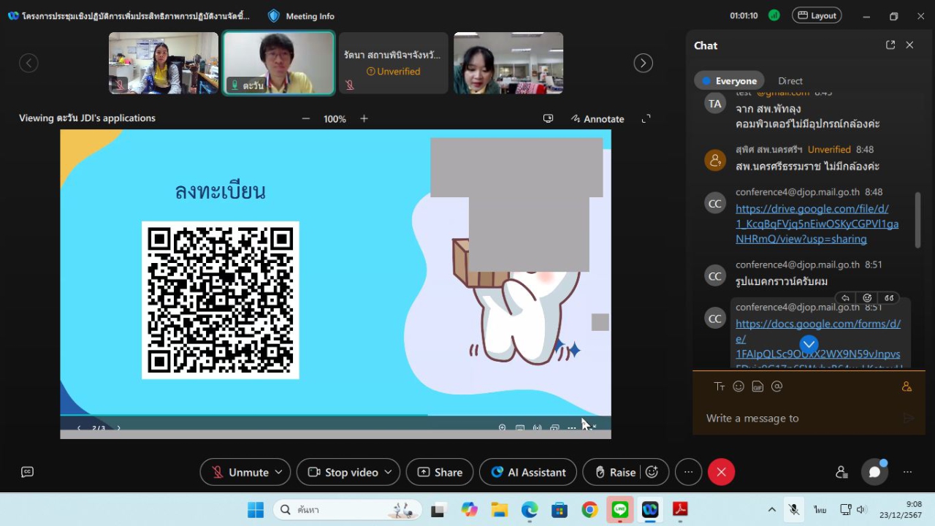Switch input language ไทย in tray
This screenshot has height=526, width=935.
820,509
